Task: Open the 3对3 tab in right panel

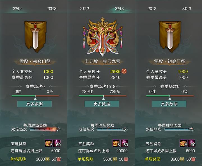Action: pyautogui.click(x=187, y=9)
